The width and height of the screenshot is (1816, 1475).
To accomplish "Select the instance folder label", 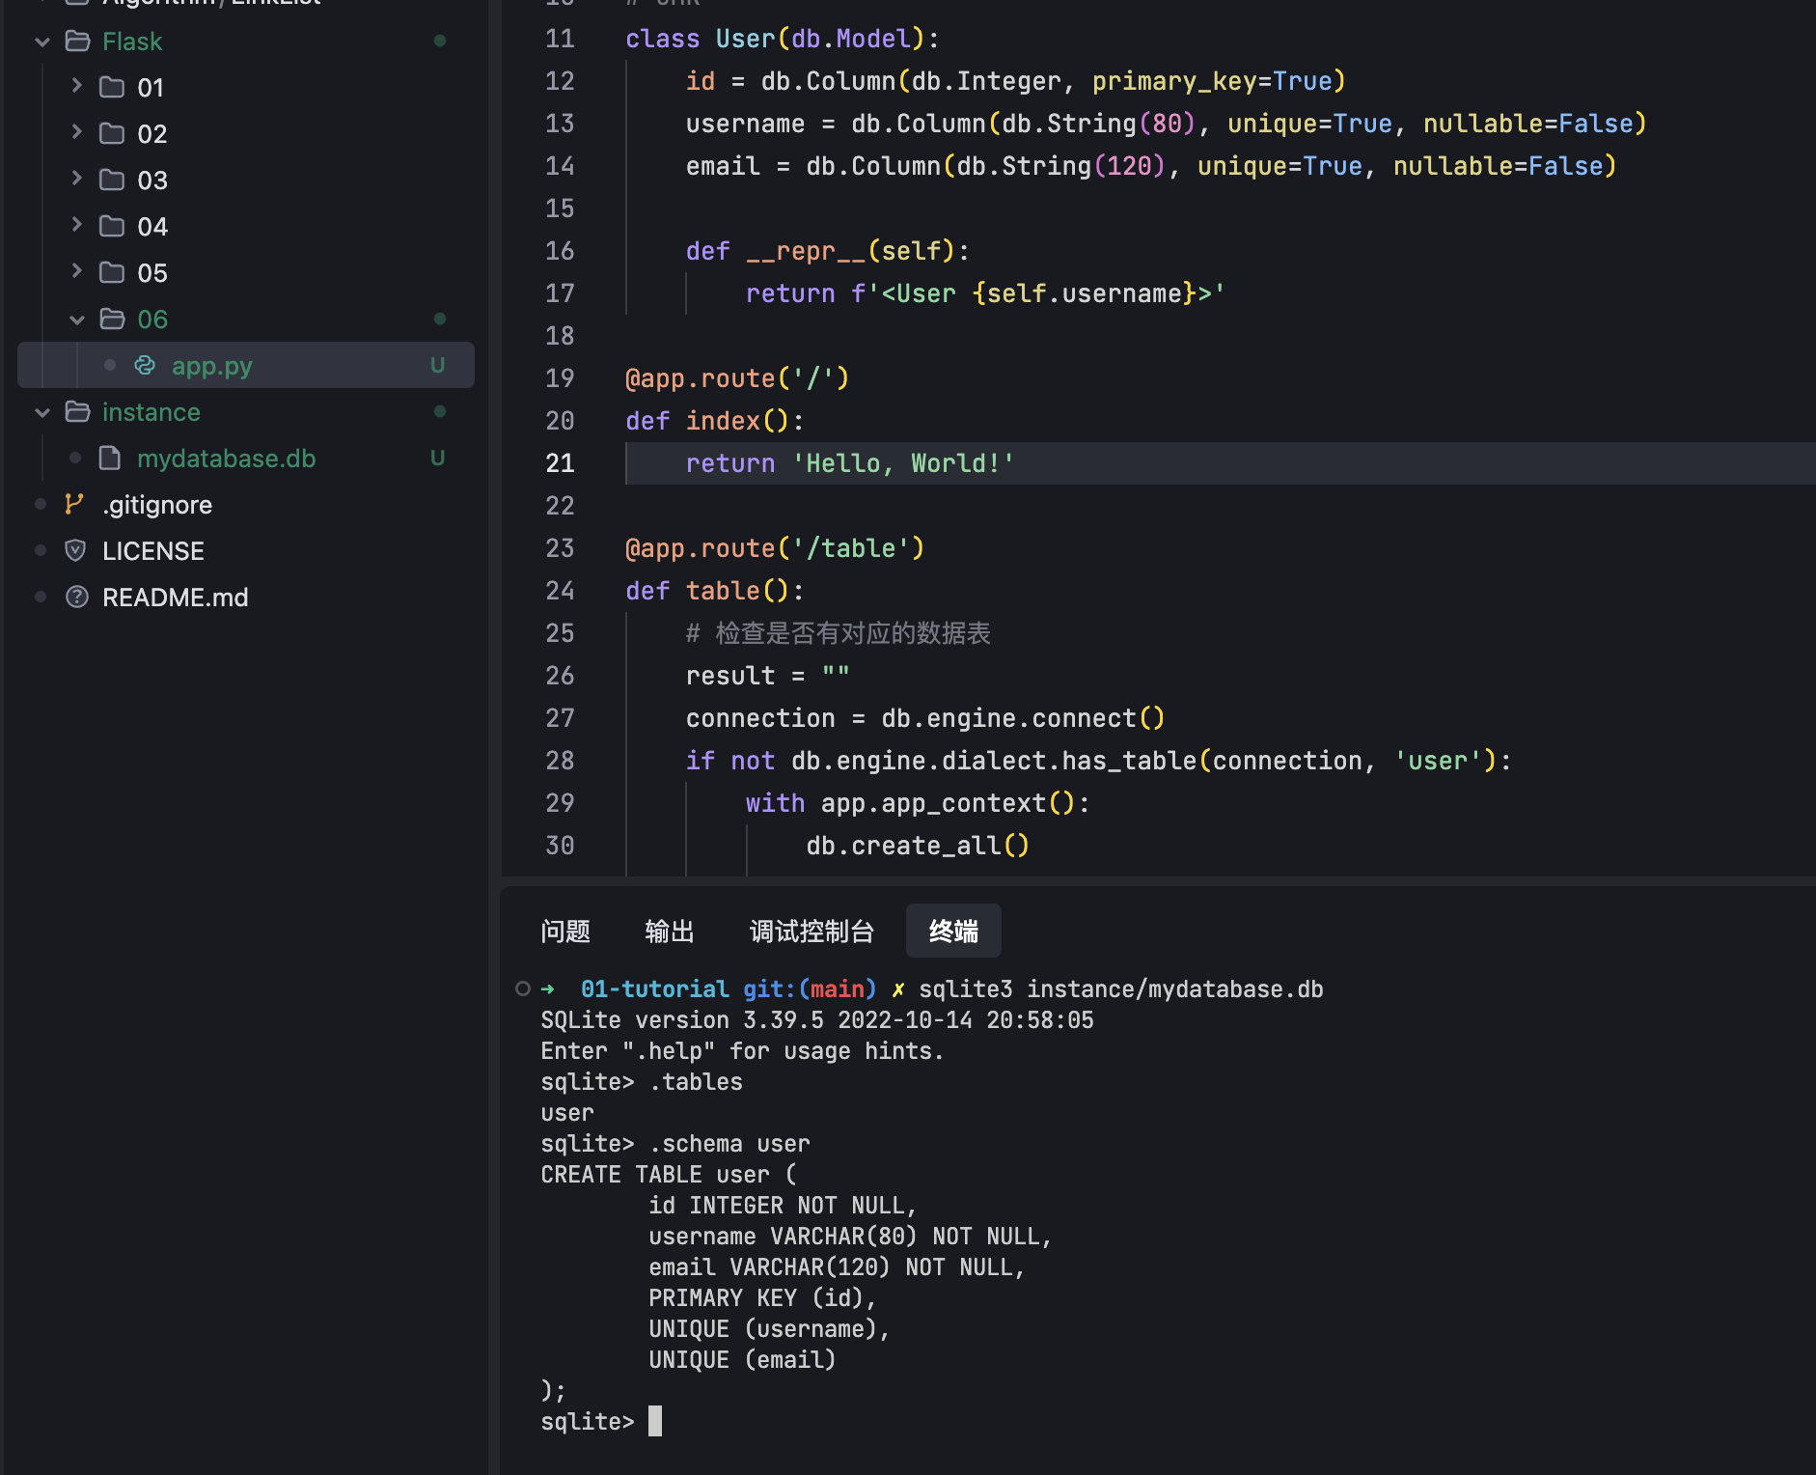I will pyautogui.click(x=151, y=412).
